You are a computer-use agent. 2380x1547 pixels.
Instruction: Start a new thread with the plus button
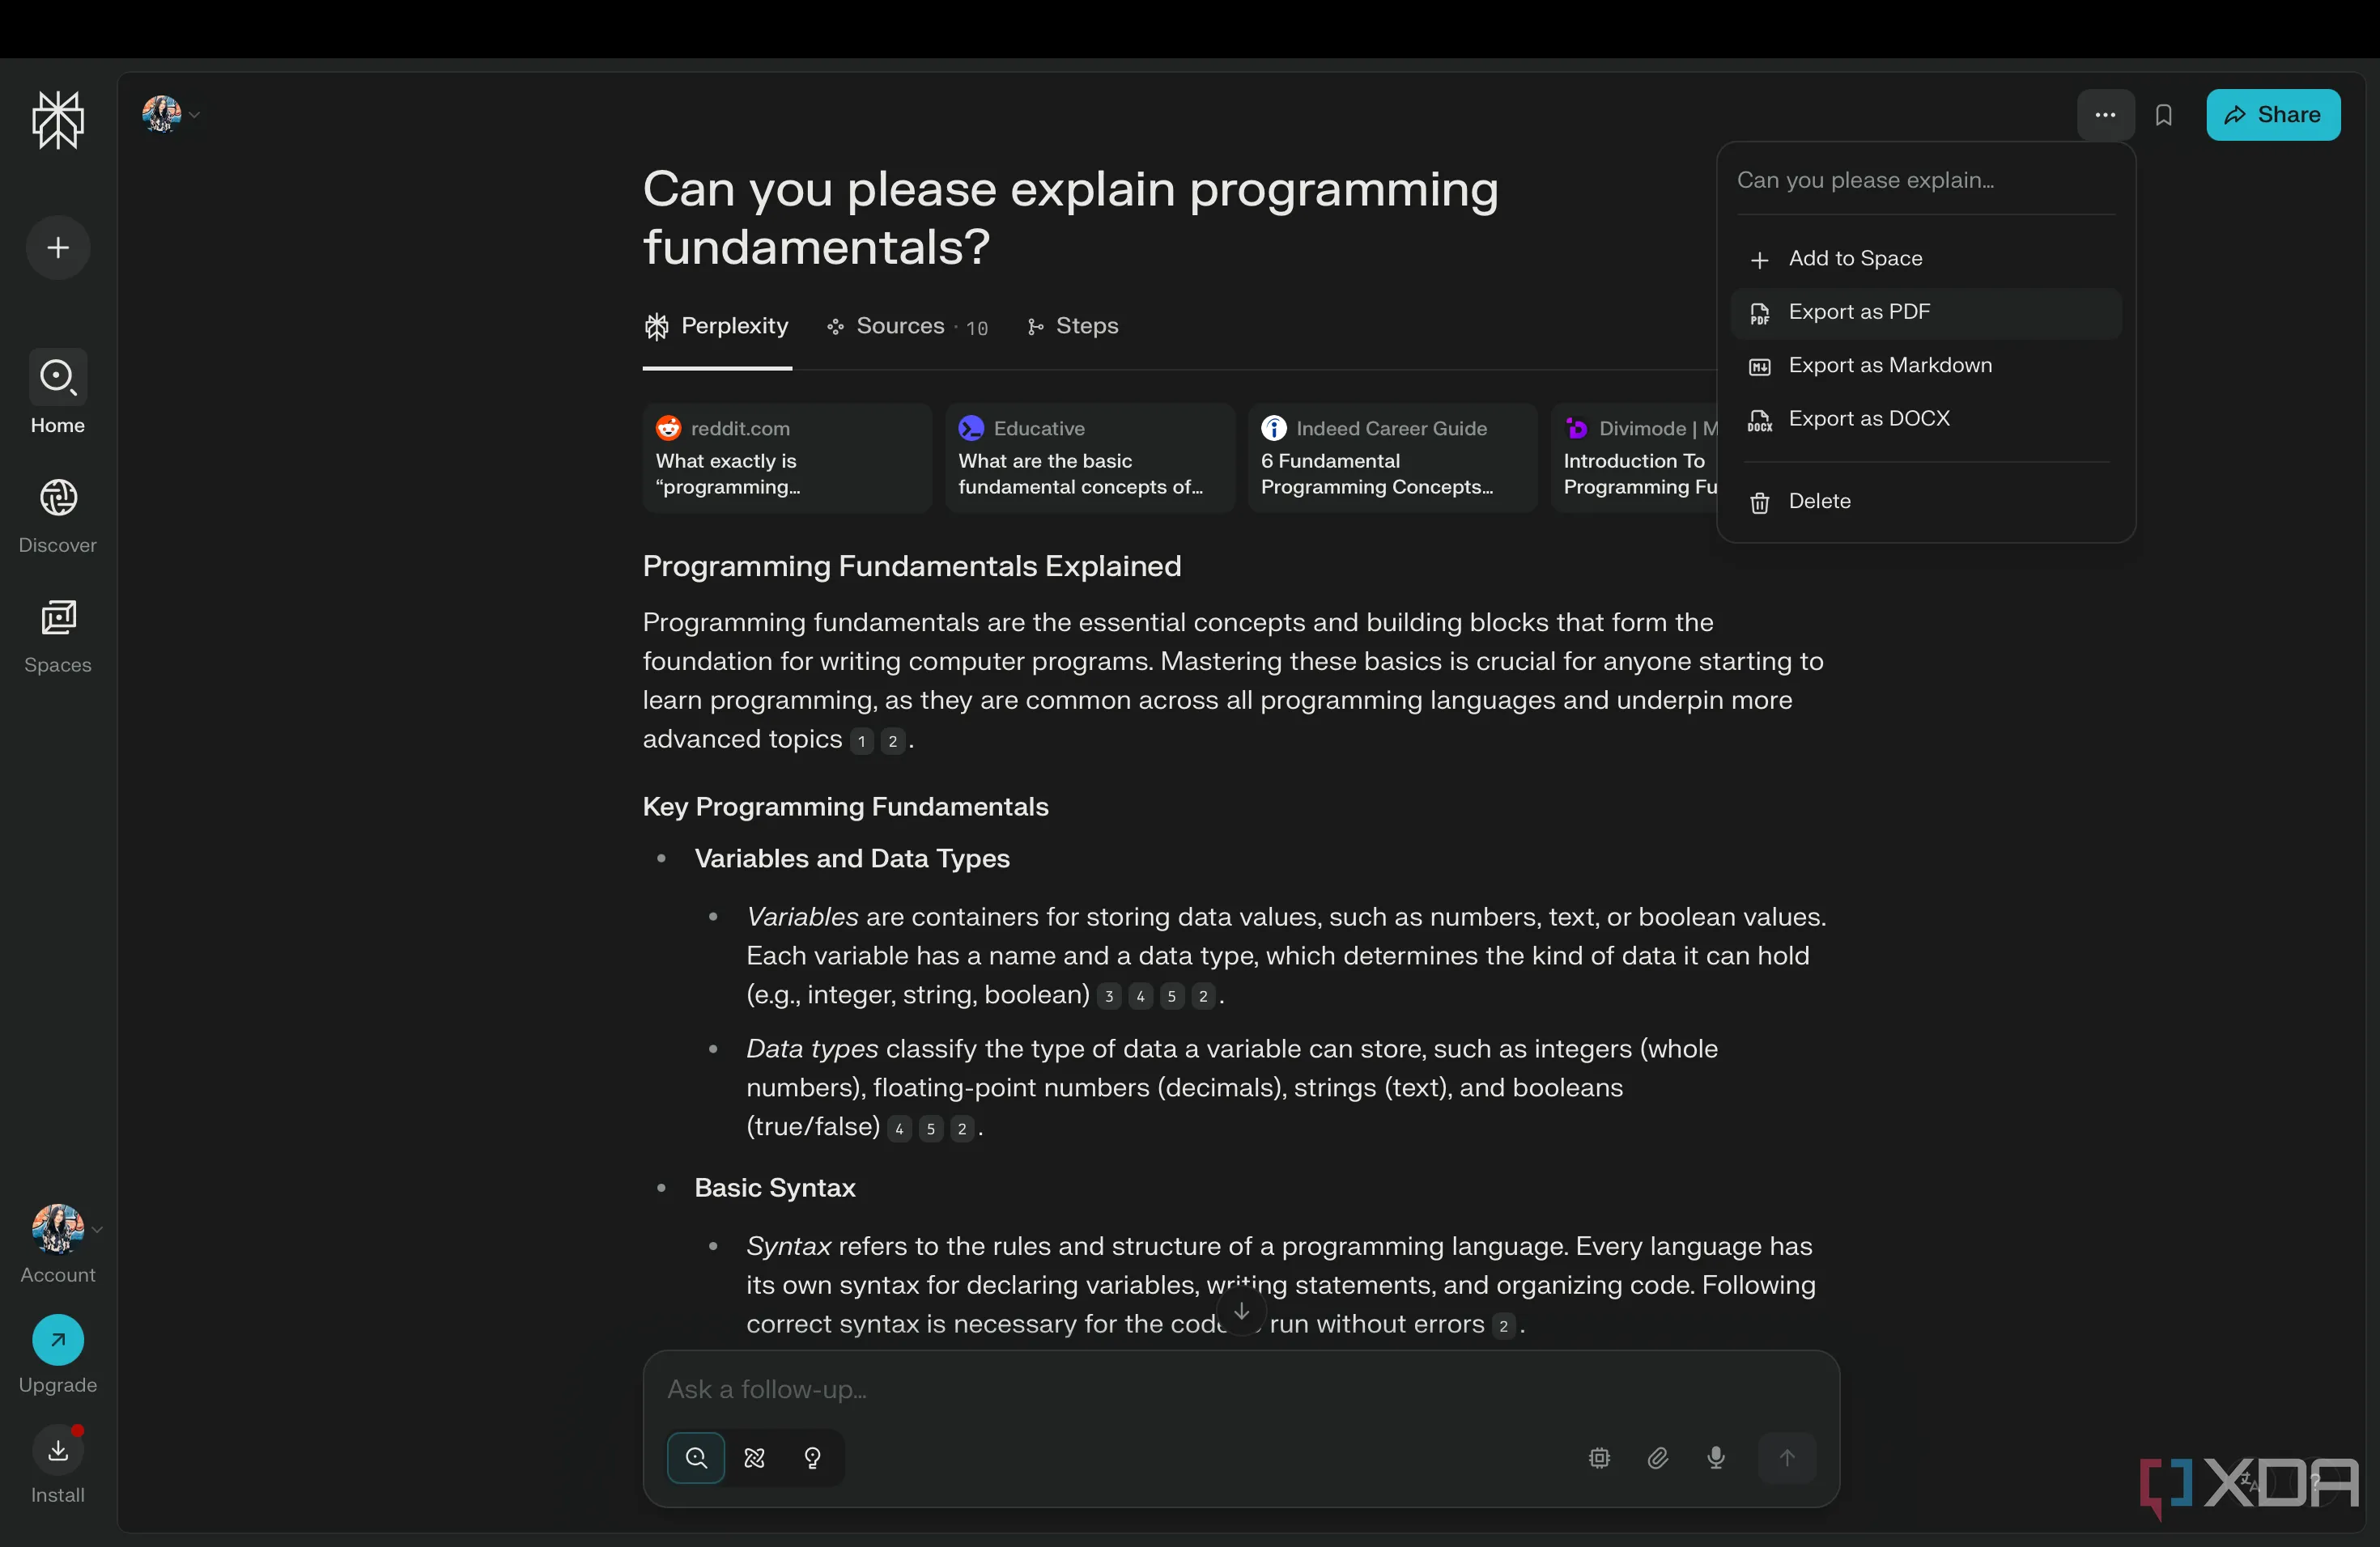click(58, 248)
